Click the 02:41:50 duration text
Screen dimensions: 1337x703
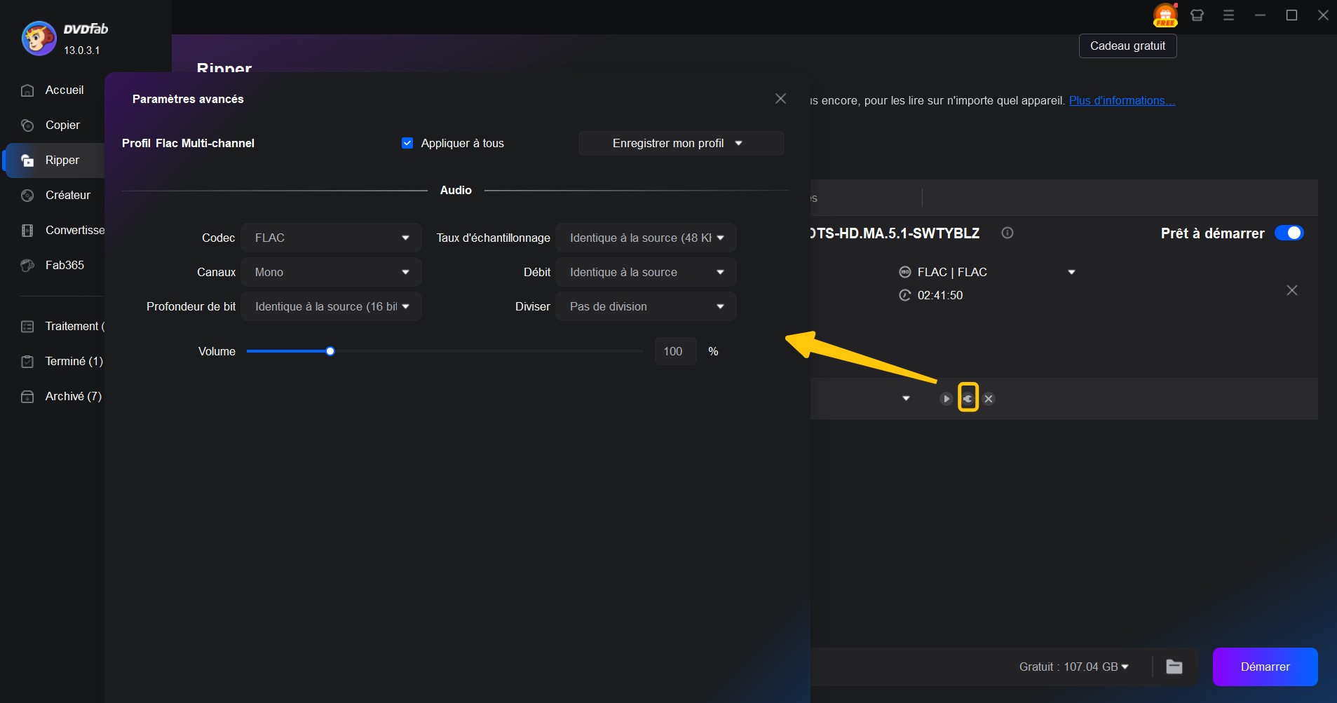pos(940,295)
